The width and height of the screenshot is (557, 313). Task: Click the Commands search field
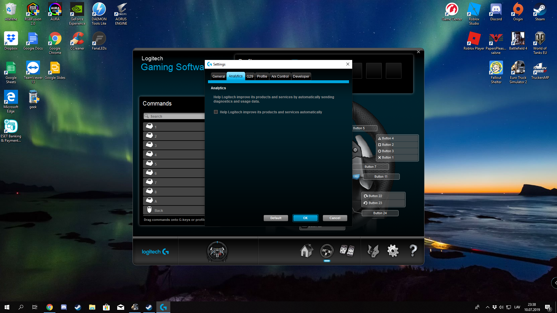coord(174,116)
